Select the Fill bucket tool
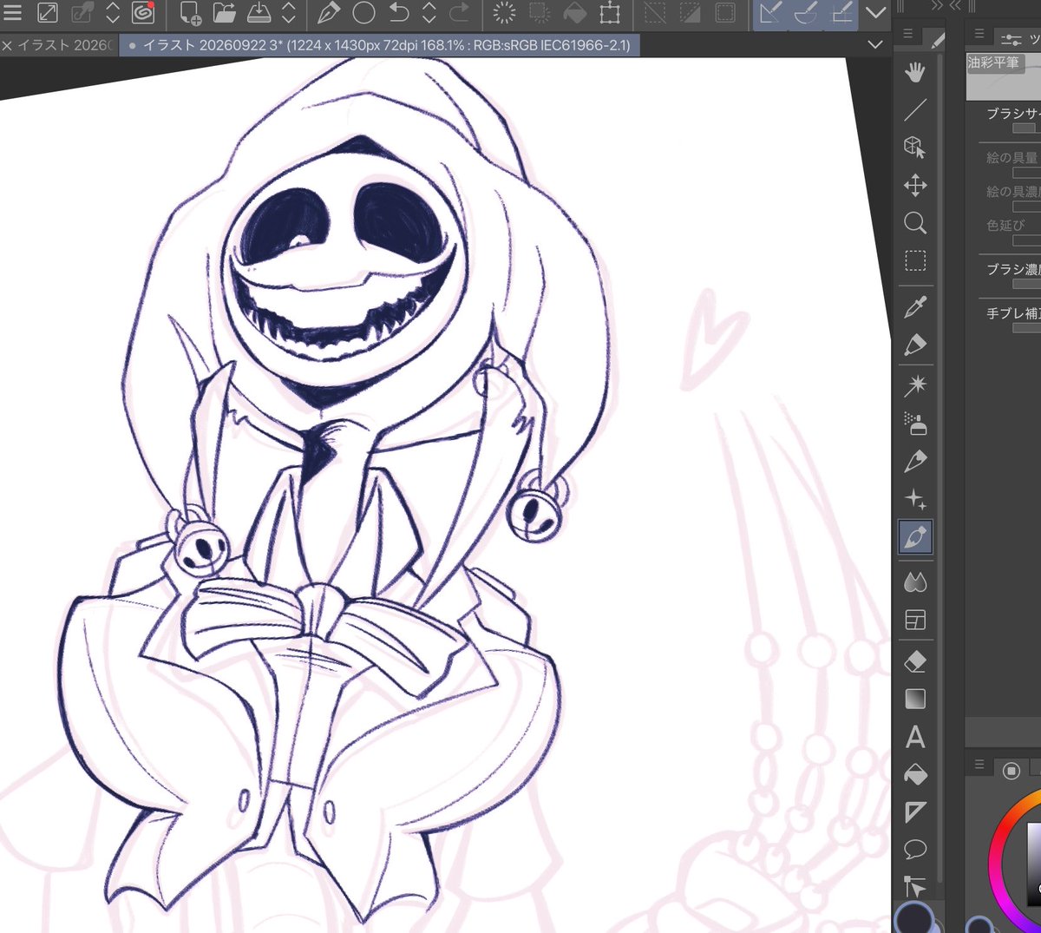 pos(915,774)
